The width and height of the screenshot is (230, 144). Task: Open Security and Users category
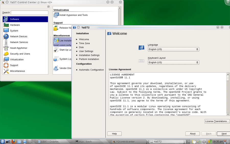point(25,54)
